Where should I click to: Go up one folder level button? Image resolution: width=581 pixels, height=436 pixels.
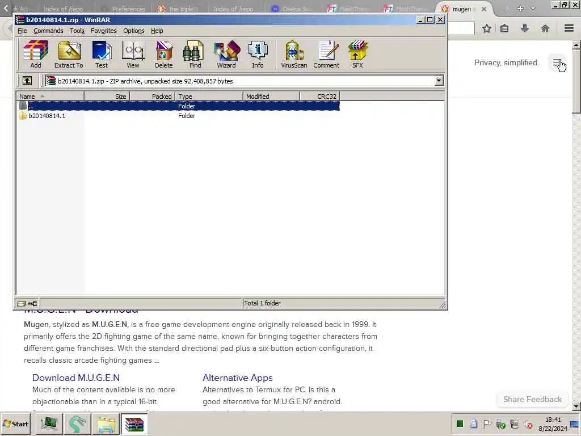tap(27, 81)
